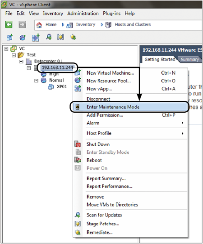Click the Hosts and Clusters breadcrumb link

(133, 24)
